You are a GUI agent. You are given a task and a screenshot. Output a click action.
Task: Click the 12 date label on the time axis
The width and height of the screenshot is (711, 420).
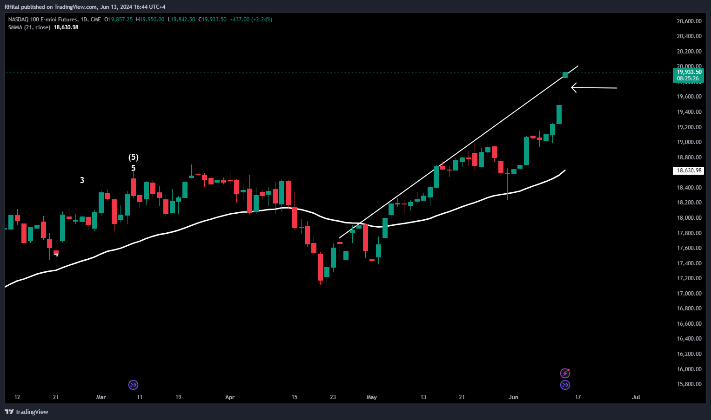click(x=17, y=397)
